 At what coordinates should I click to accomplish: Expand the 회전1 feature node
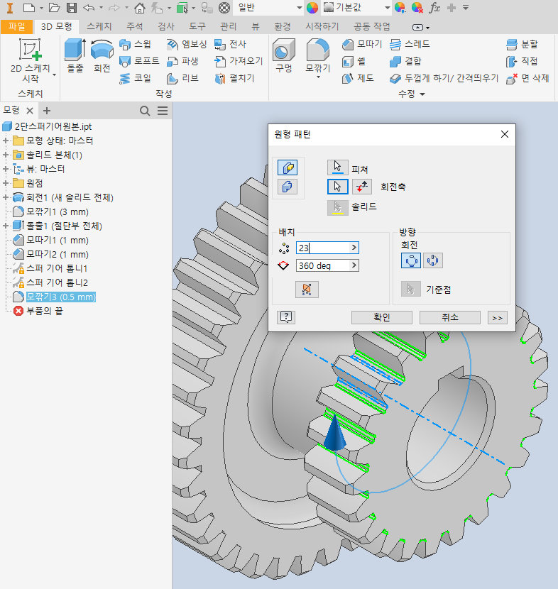(x=6, y=197)
